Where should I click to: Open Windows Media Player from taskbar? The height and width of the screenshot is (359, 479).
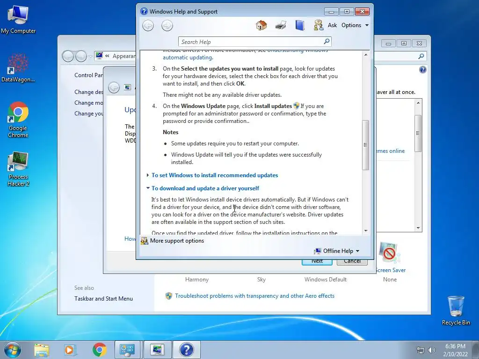click(x=70, y=350)
